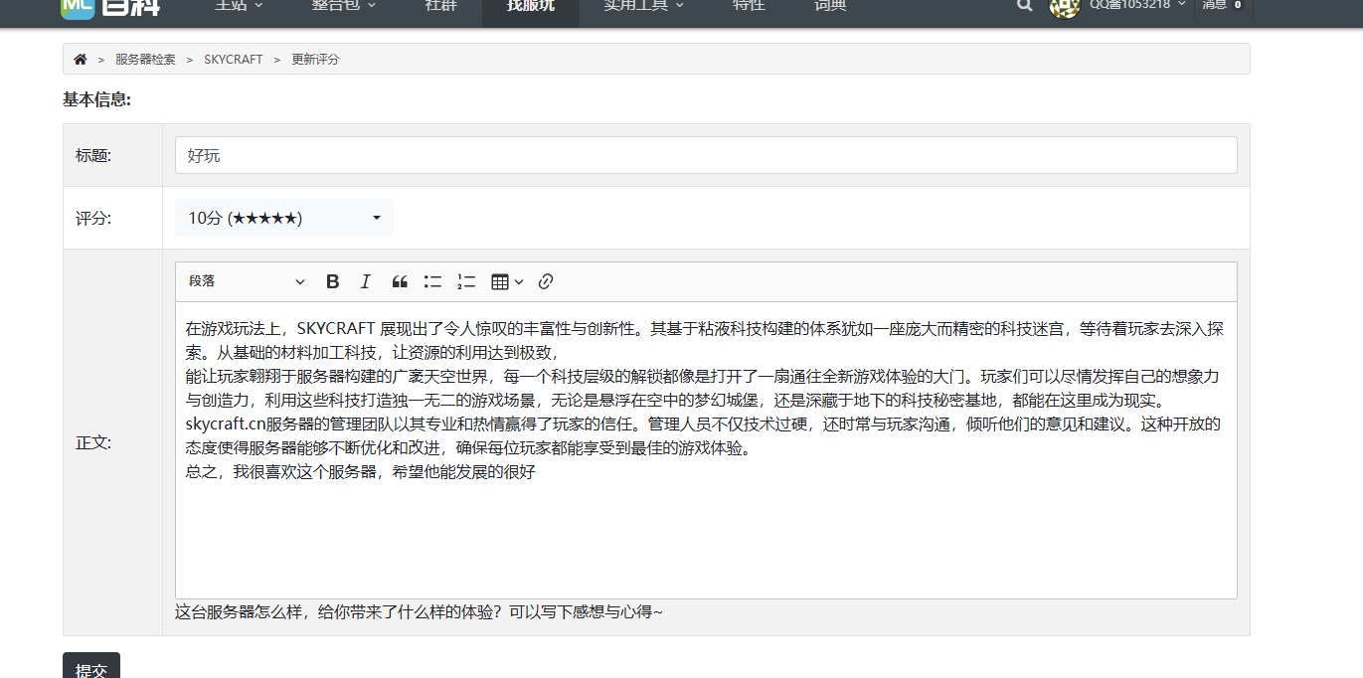Open the search icon in the top navigation
1363x678 pixels.
(1025, 5)
